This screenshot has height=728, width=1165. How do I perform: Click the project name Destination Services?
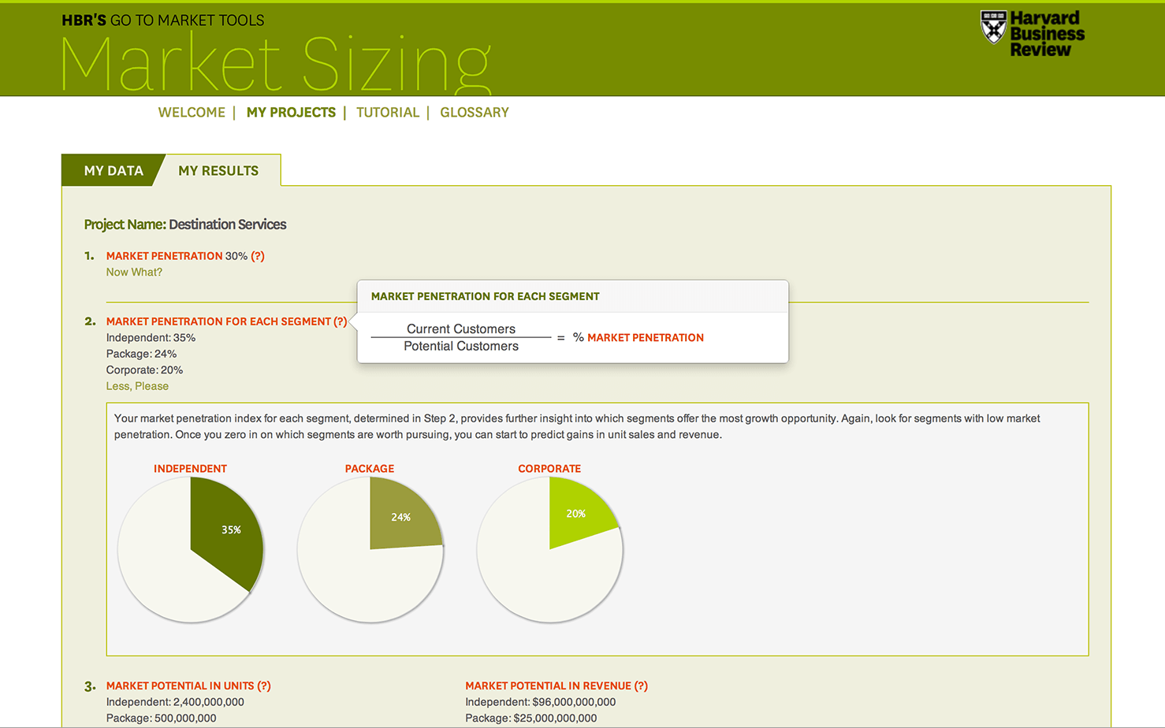227,225
